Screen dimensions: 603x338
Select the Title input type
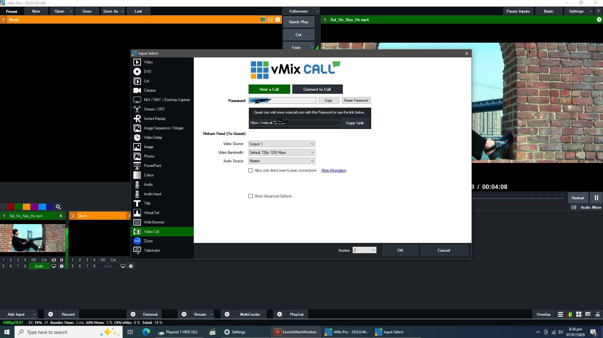(162, 203)
